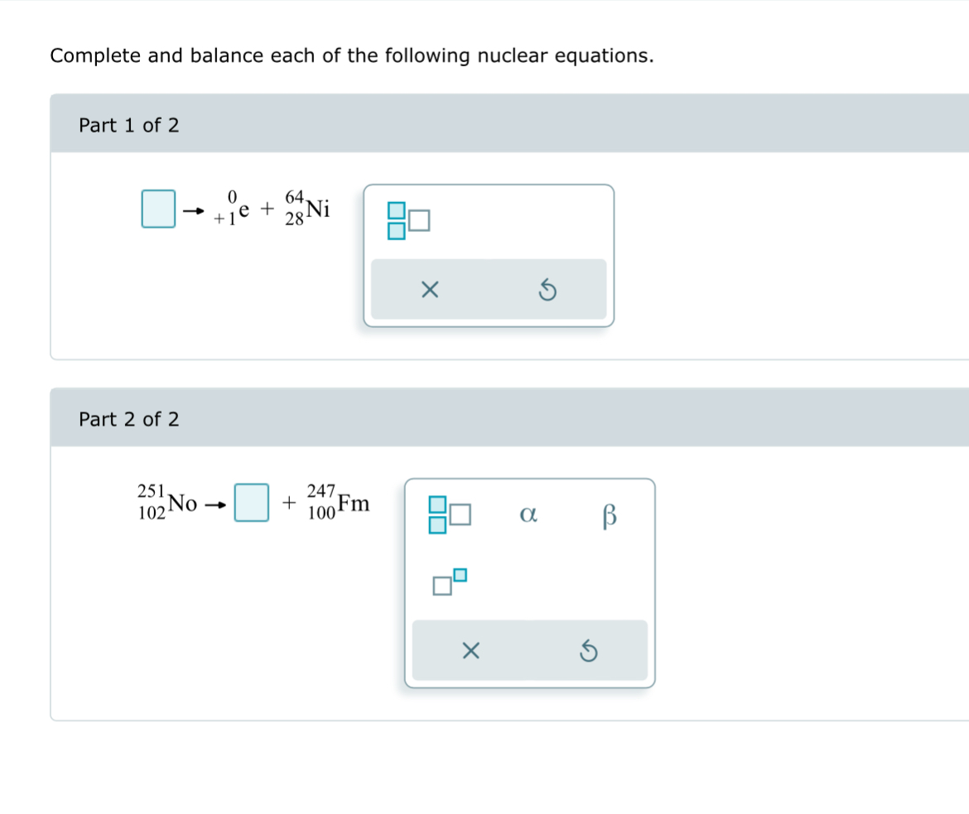
Task: Click the Part 2 of 2 header
Action: tap(129, 420)
